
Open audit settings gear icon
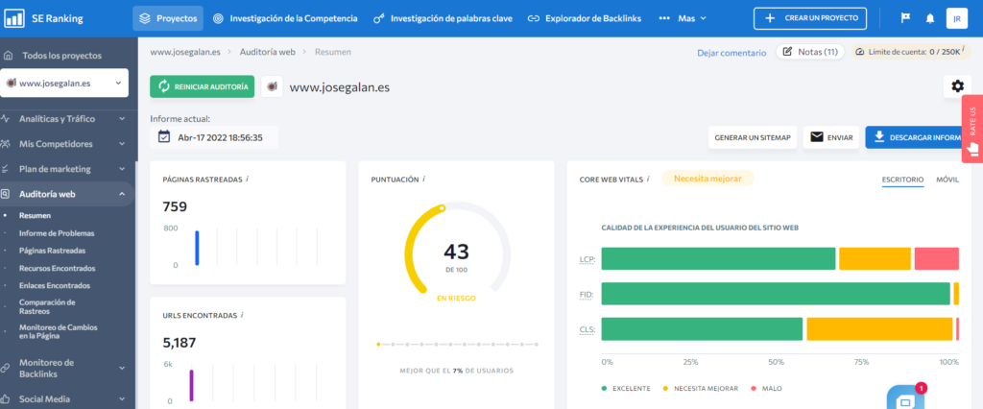click(957, 86)
